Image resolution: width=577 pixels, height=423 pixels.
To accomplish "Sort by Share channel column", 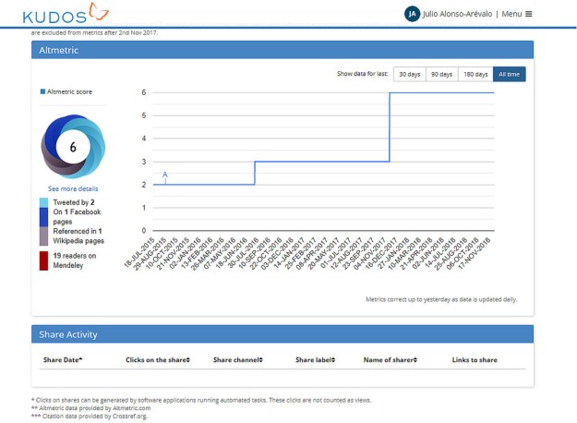I will [x=237, y=359].
